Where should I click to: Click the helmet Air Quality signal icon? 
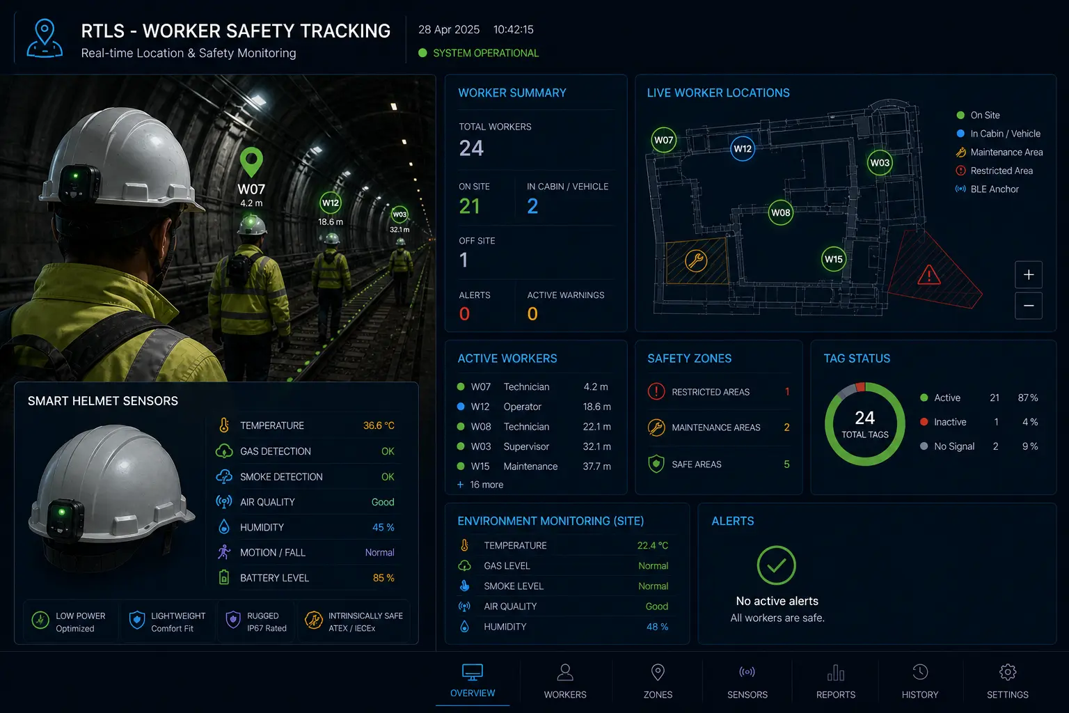pyautogui.click(x=224, y=502)
